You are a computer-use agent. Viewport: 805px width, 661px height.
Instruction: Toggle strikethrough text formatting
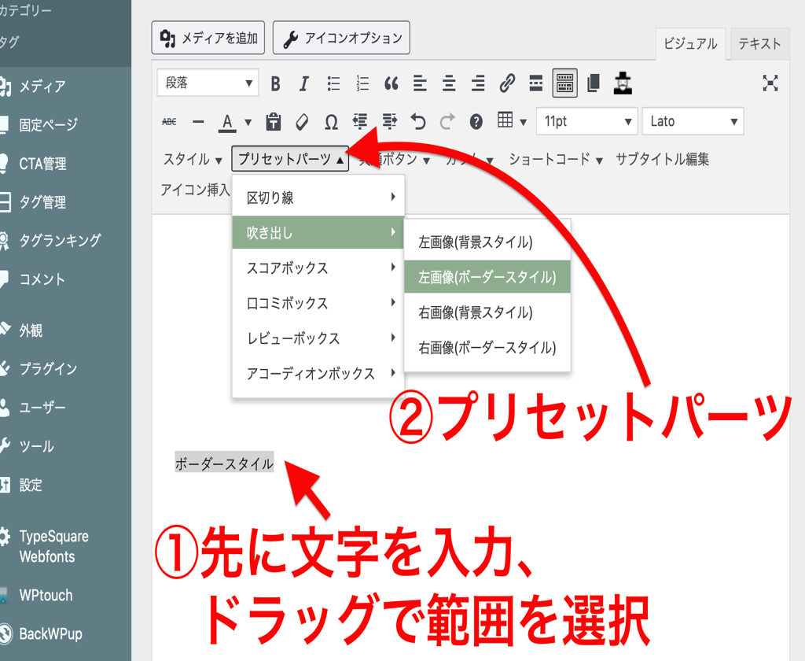pos(169,122)
